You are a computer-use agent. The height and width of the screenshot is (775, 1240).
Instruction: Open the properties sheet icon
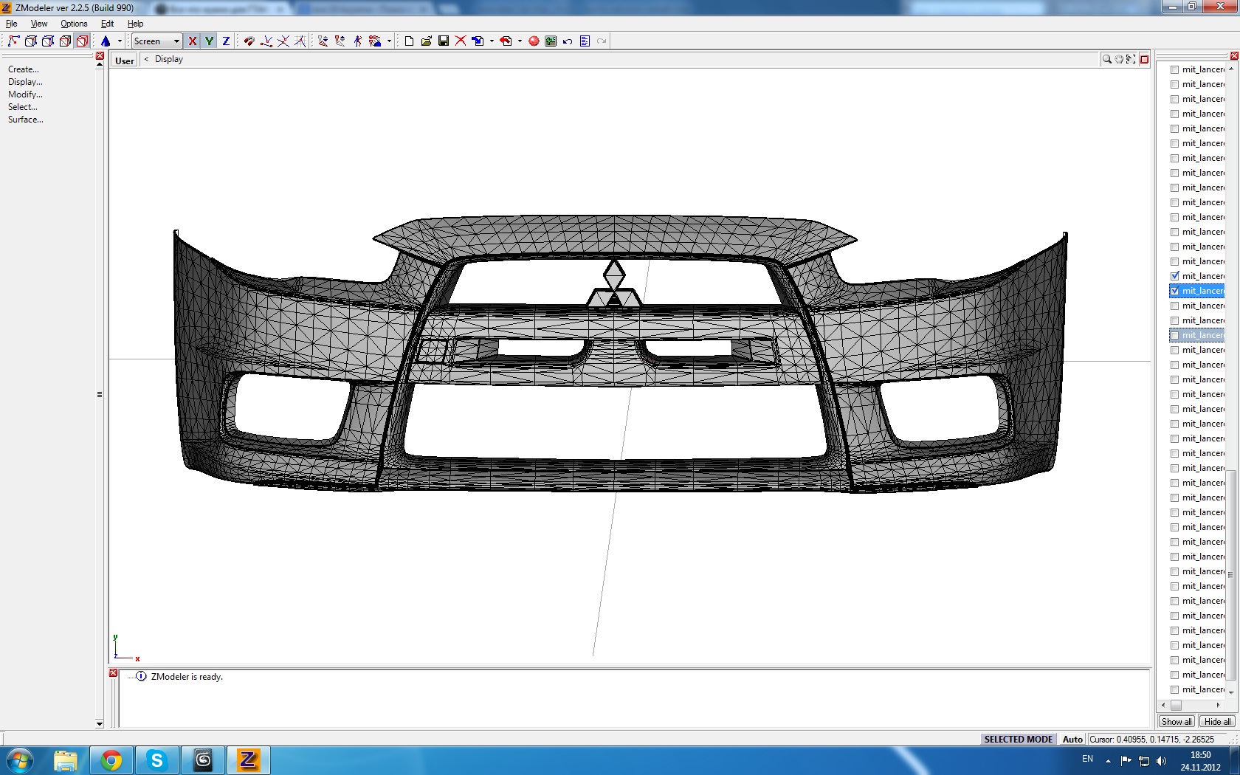click(x=585, y=41)
